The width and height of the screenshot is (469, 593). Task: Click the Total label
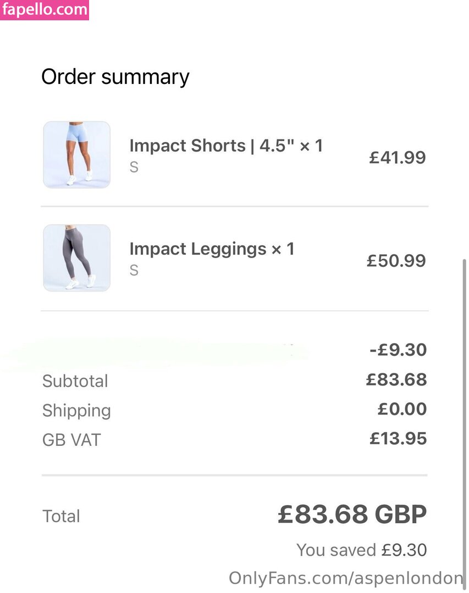coord(61,516)
